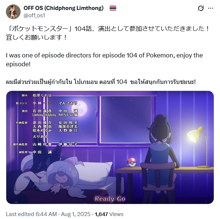Click the English sentence about episode 104
Viewport: 220px width, 219px height.
point(104,60)
